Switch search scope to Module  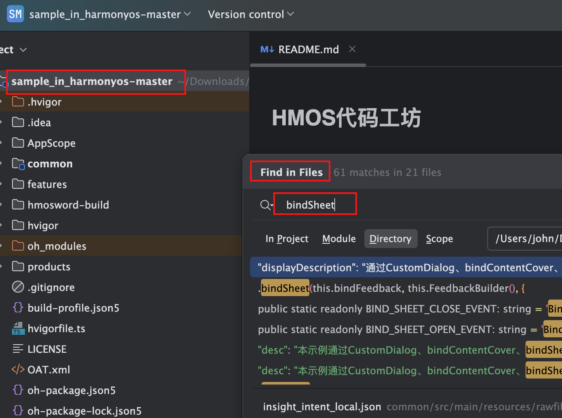coord(339,239)
